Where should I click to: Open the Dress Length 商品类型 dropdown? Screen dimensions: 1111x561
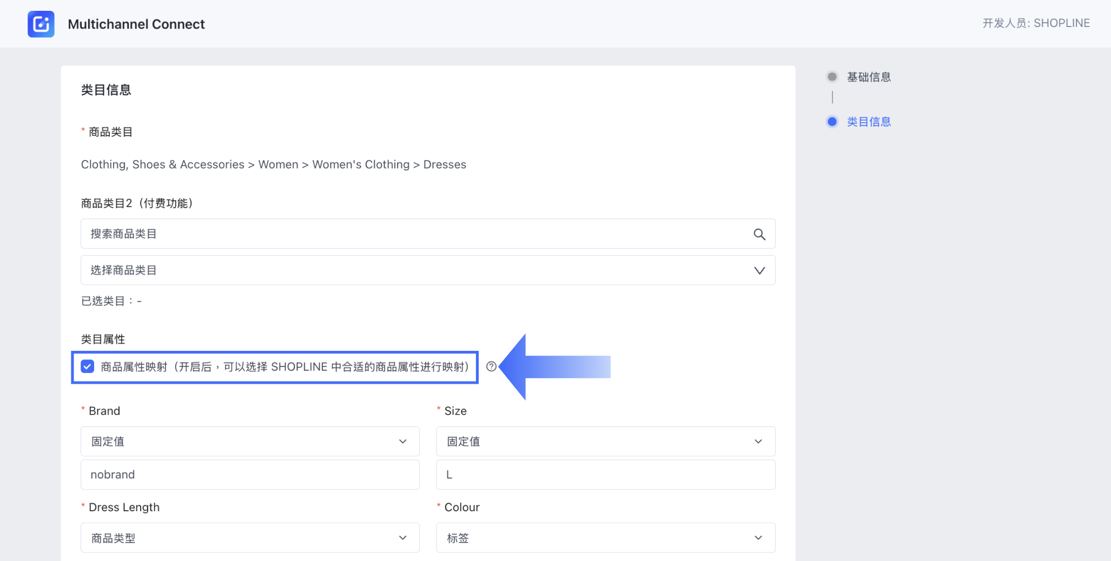tap(250, 538)
